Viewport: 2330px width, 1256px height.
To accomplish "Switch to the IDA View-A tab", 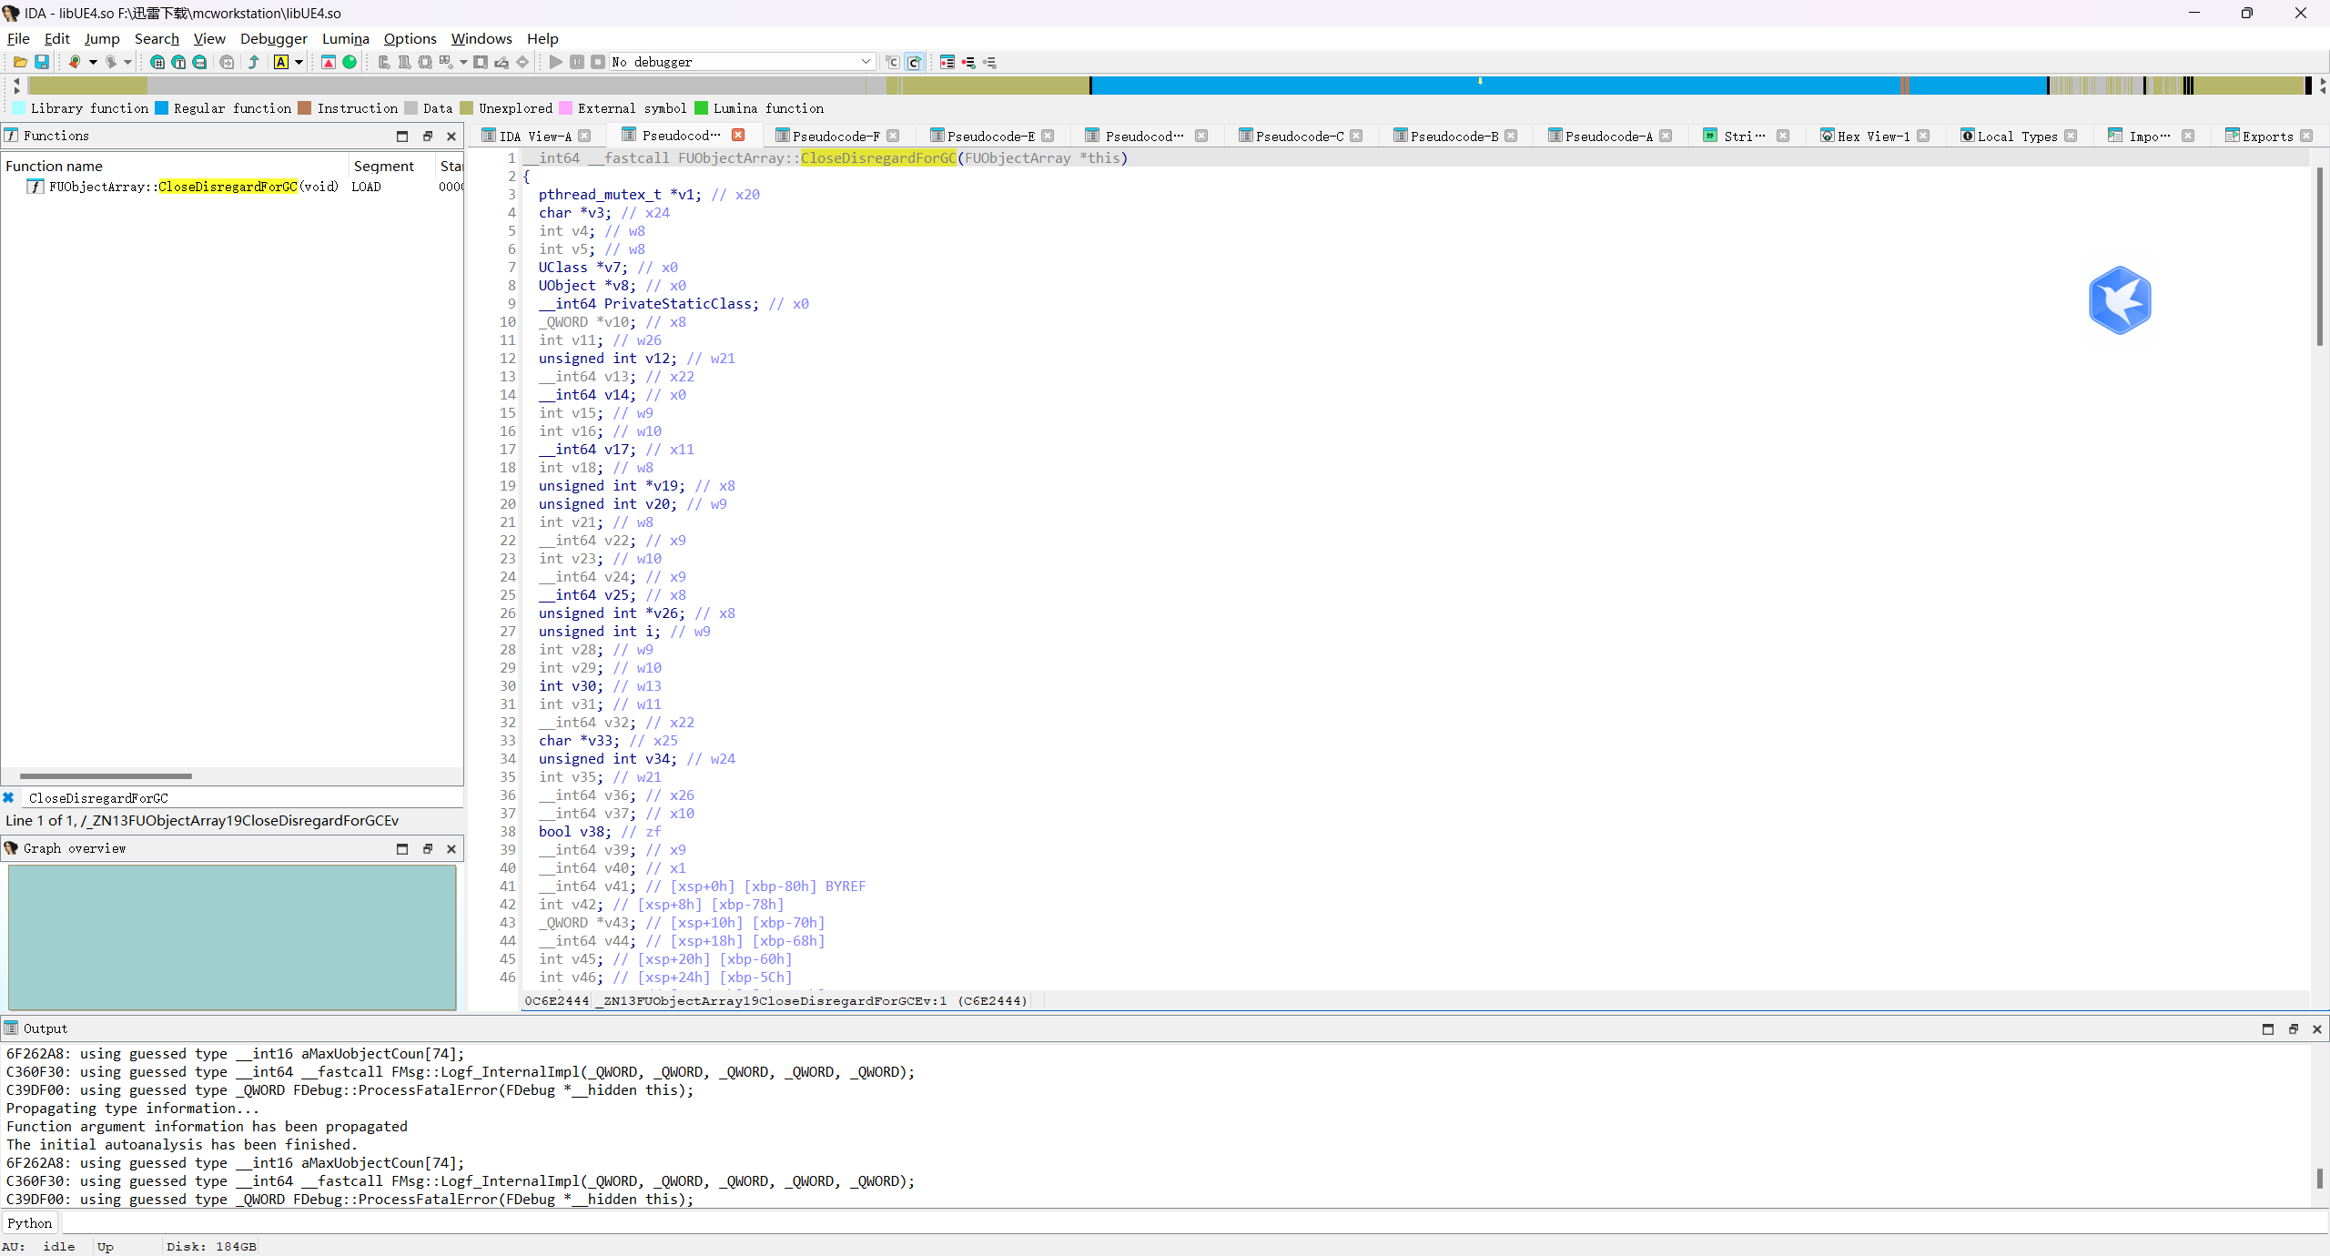I will click(535, 136).
